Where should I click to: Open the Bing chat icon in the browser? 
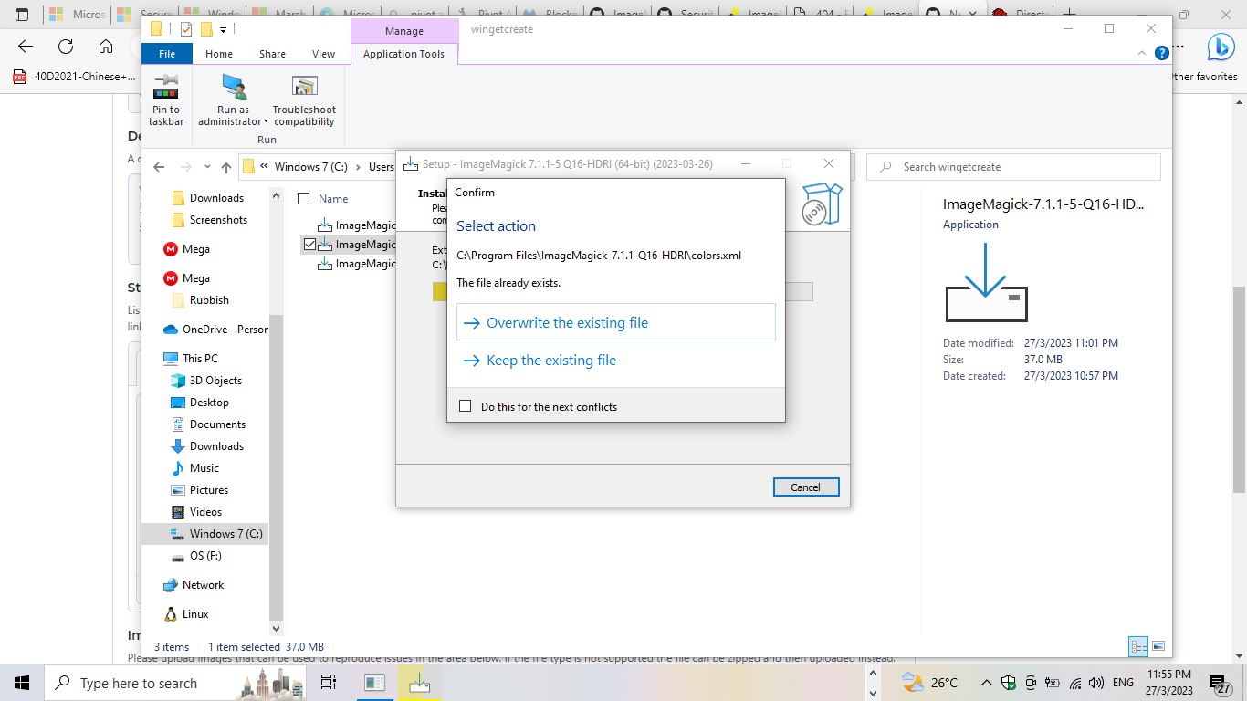click(1221, 47)
